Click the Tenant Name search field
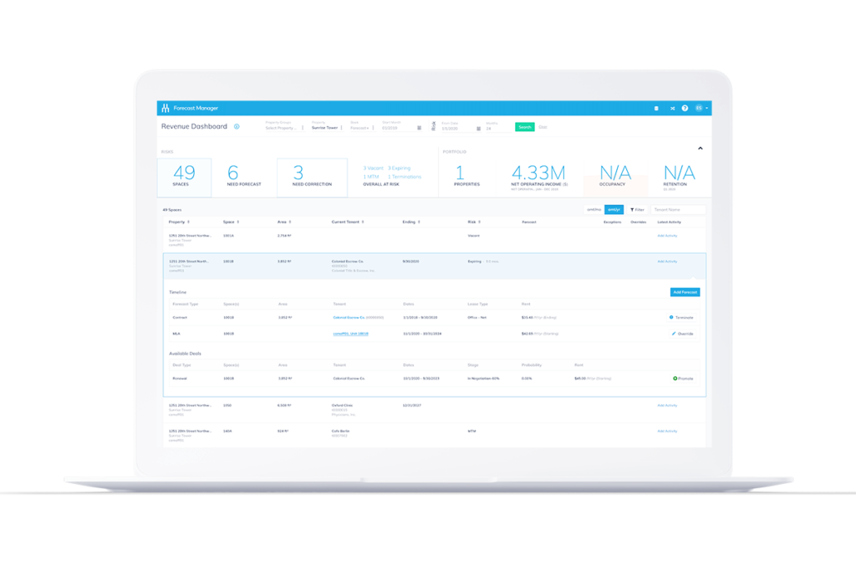Image resolution: width=856 pixels, height=571 pixels. [x=677, y=210]
